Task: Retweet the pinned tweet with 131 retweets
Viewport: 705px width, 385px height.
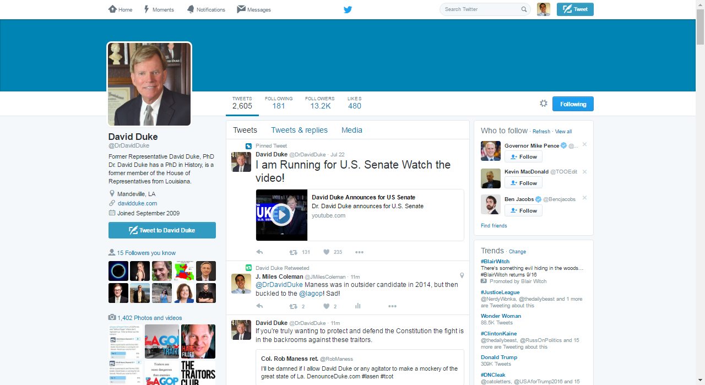Action: [x=294, y=252]
